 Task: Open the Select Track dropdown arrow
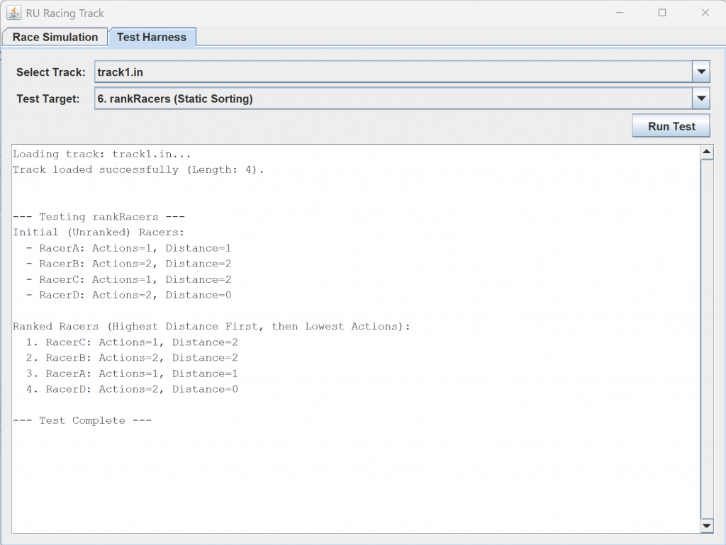[x=701, y=72]
